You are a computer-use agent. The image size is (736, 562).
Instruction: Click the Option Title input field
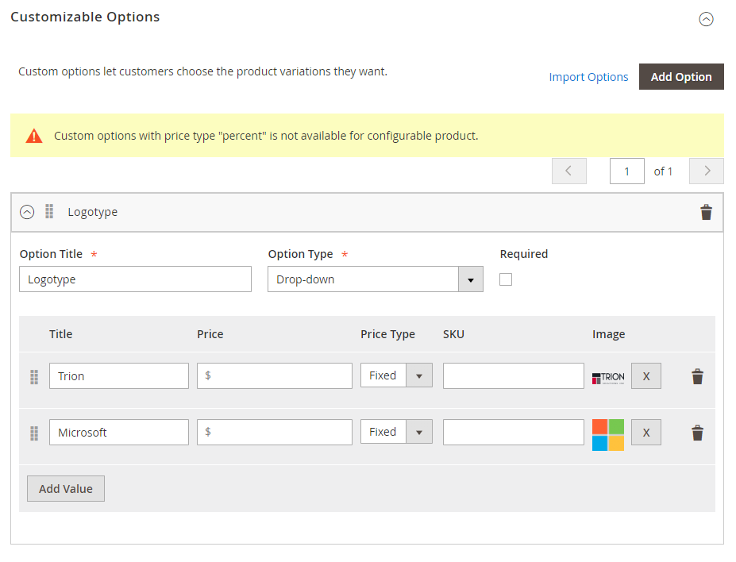[x=135, y=279]
